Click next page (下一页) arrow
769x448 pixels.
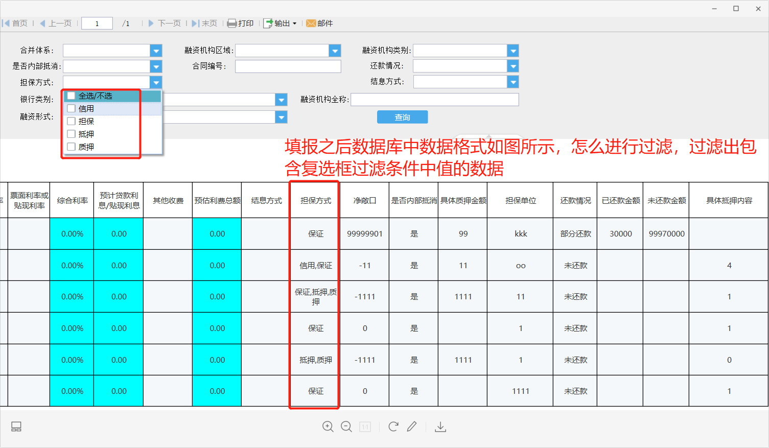pyautogui.click(x=151, y=23)
